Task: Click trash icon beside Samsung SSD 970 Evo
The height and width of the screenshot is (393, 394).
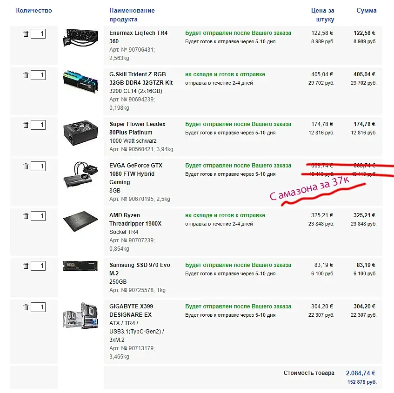Action: point(26,266)
